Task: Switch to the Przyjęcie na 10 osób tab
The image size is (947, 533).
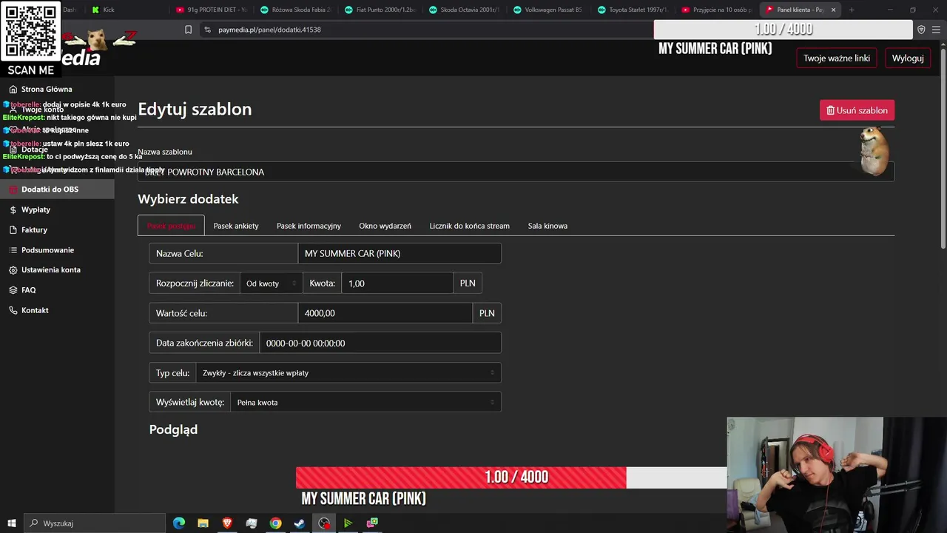Action: tap(717, 10)
